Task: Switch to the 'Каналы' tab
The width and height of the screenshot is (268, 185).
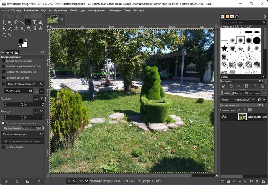Action: [x=238, y=93]
